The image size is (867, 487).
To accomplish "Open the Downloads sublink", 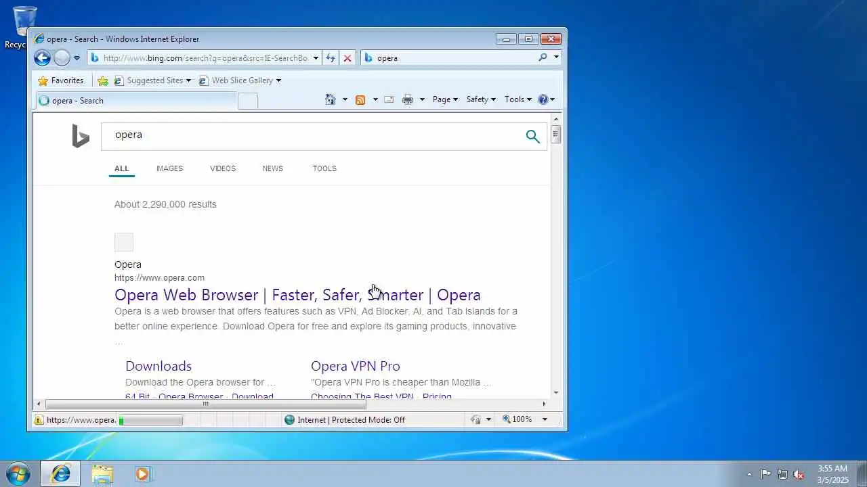I will (x=158, y=366).
